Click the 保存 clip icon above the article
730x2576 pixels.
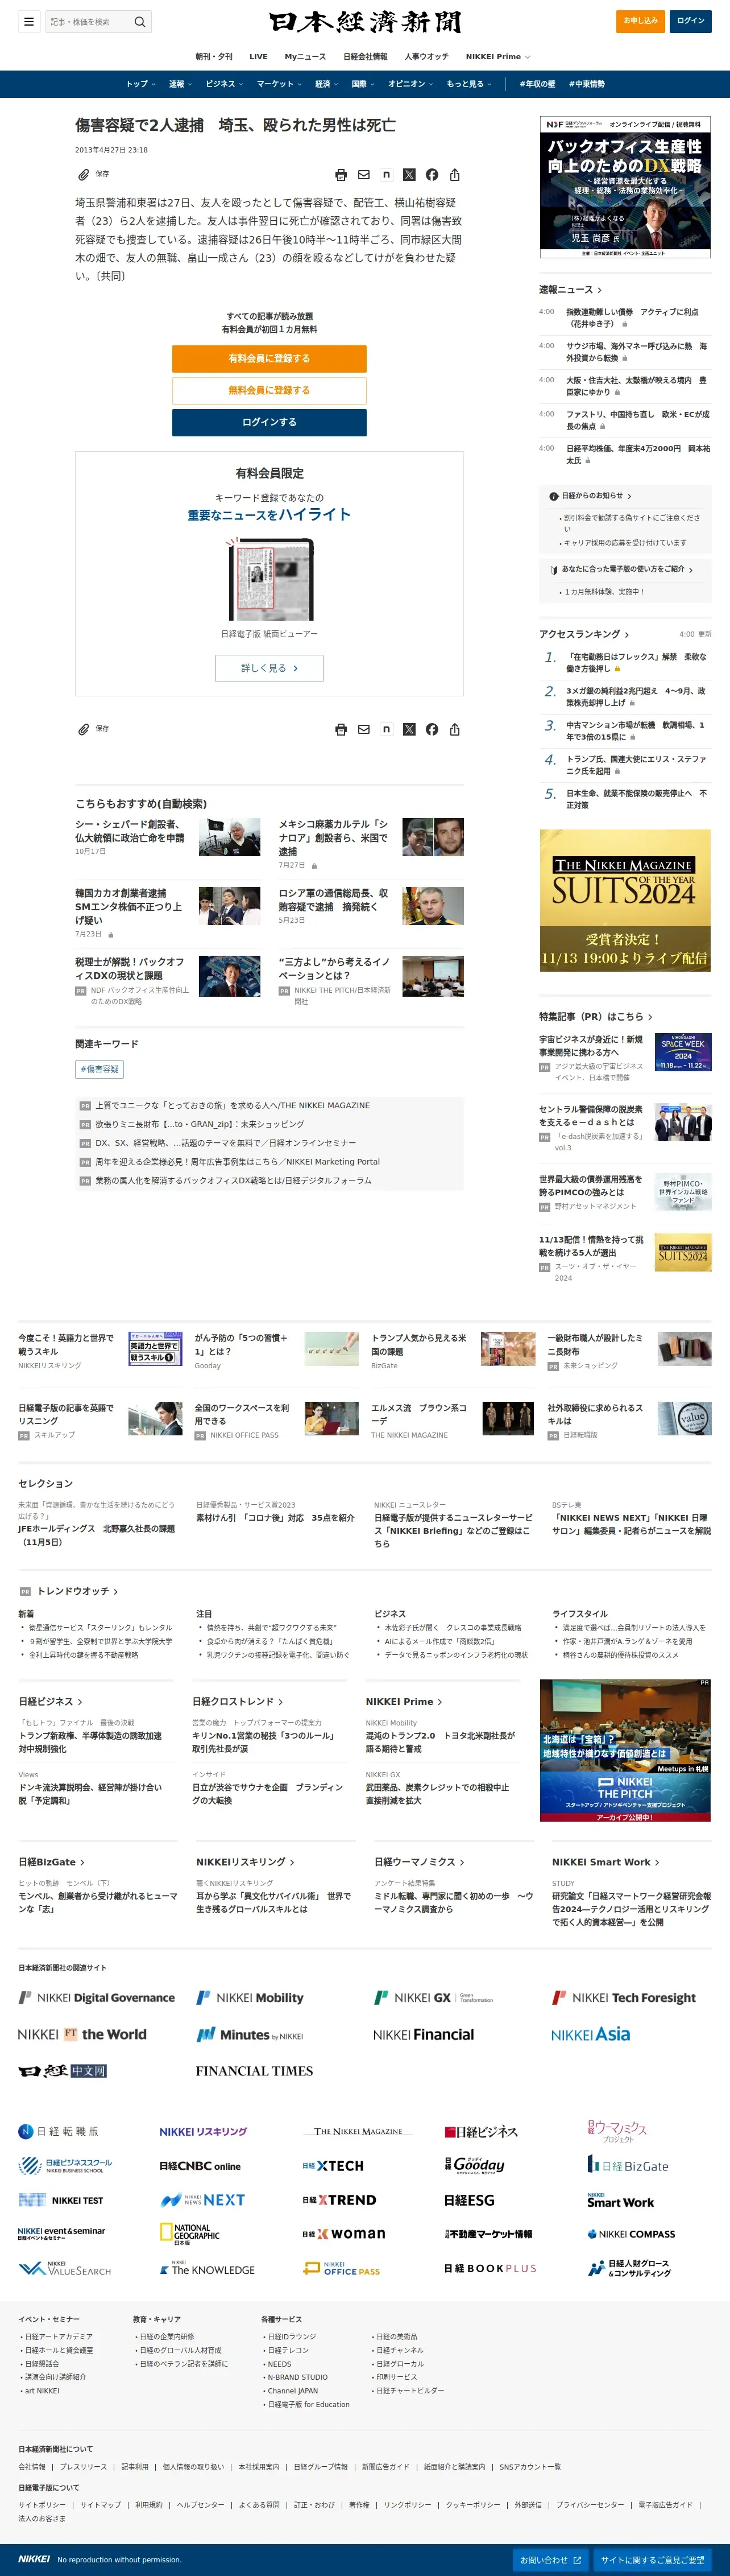[84, 175]
